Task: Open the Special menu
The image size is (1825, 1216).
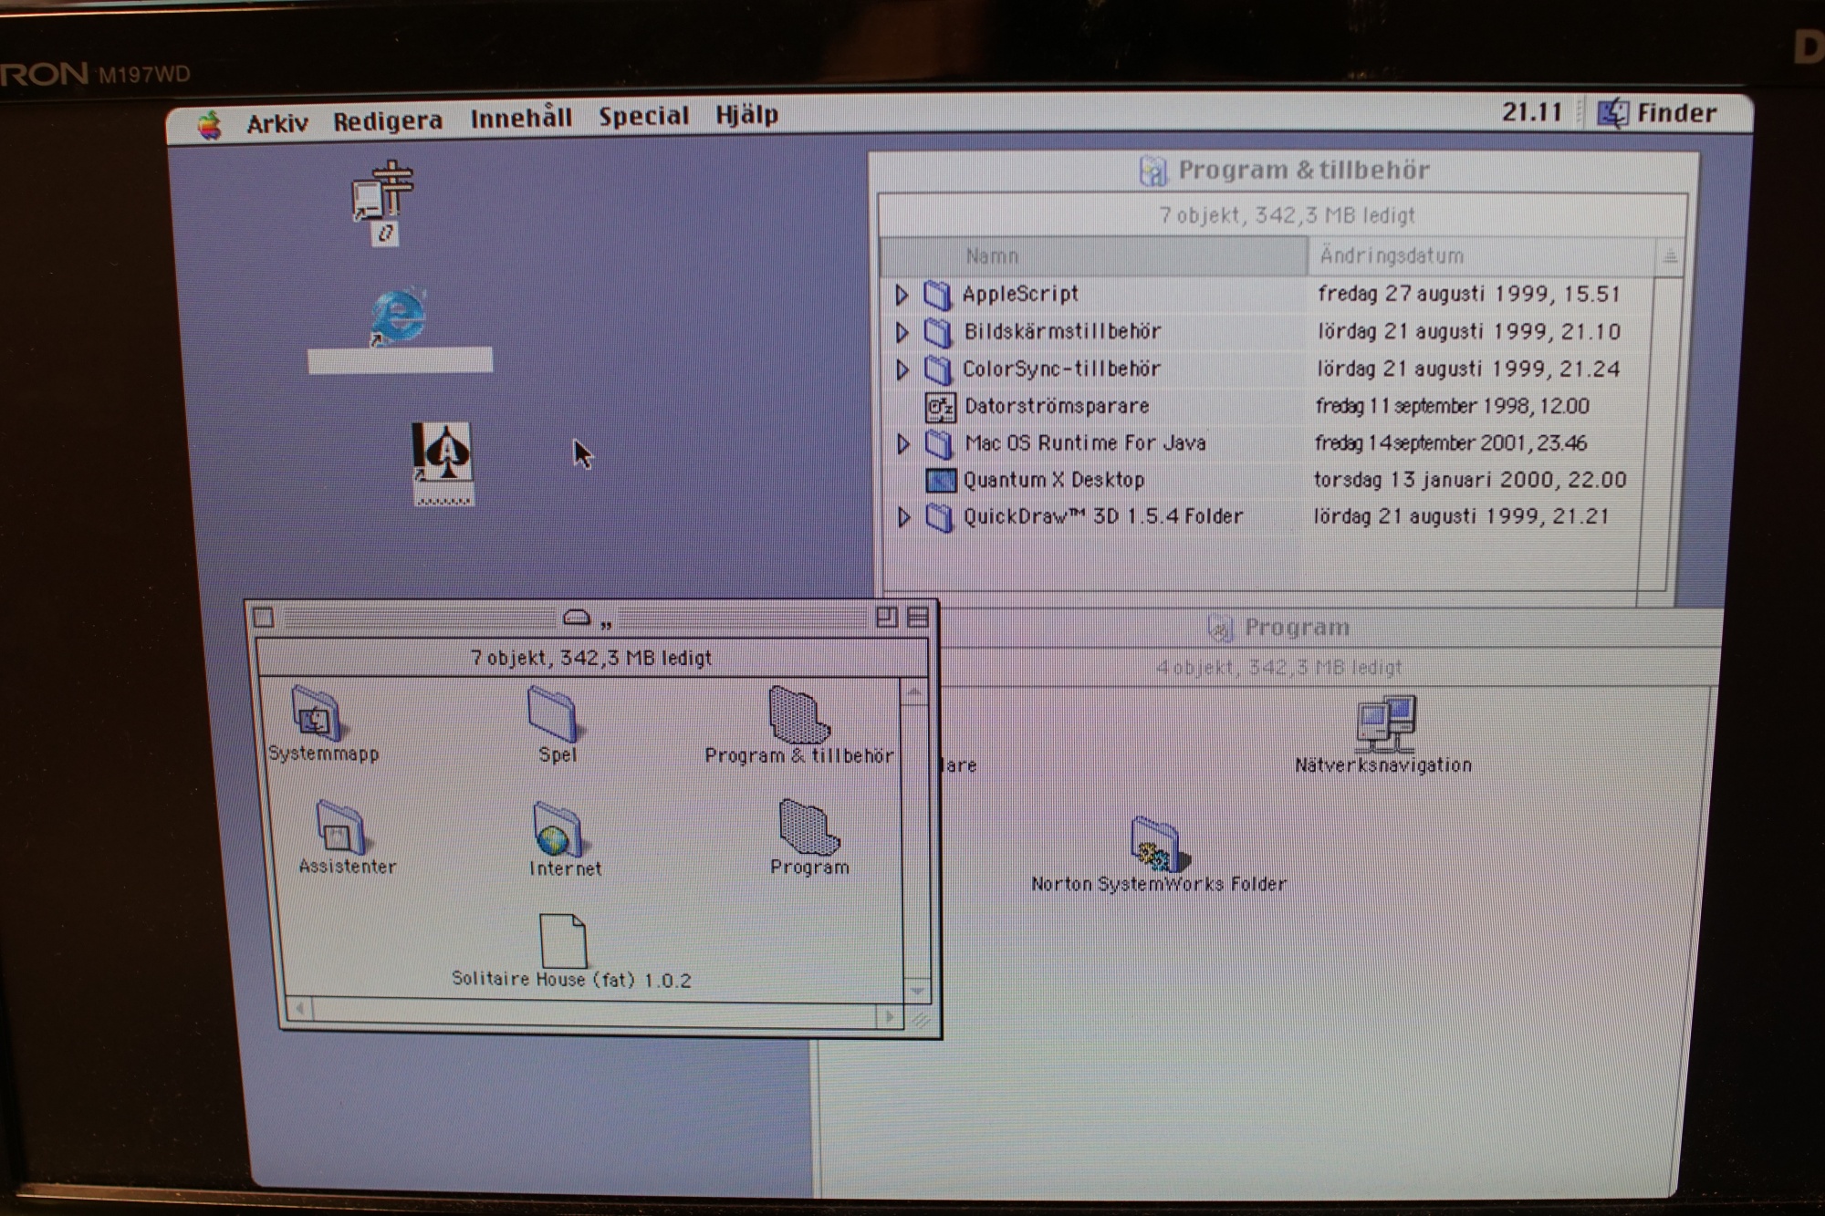Action: [643, 116]
